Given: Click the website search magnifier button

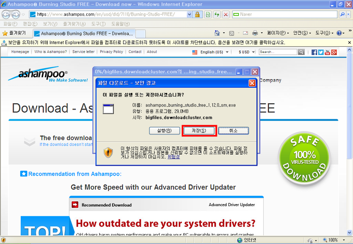Looking at the screenshot, I should click(301, 52).
